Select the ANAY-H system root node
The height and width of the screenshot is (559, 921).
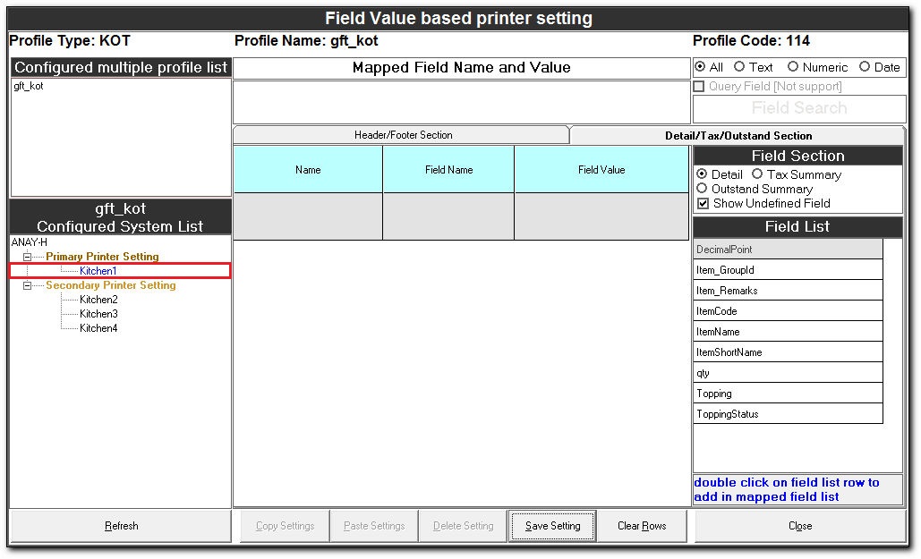tap(30, 241)
